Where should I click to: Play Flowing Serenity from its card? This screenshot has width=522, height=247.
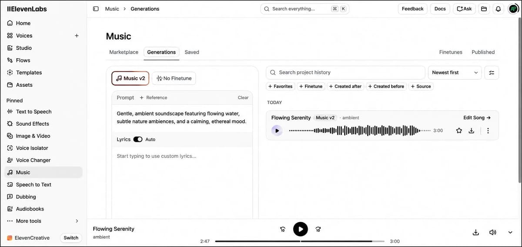tap(277, 131)
